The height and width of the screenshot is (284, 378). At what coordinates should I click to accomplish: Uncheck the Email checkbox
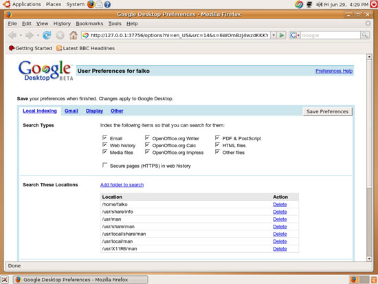[x=104, y=138]
